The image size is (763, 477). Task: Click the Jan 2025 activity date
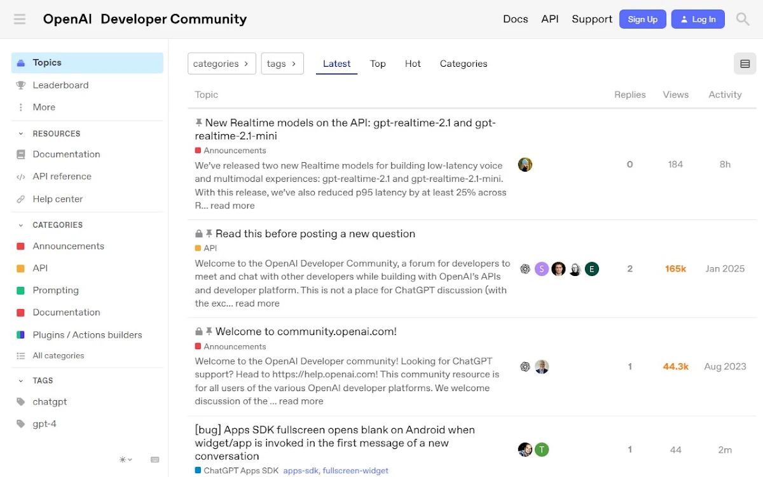click(x=725, y=269)
